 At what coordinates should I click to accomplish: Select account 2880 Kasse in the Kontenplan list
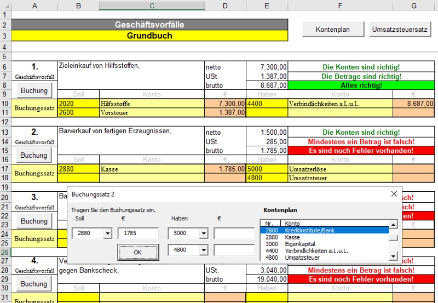324,237
